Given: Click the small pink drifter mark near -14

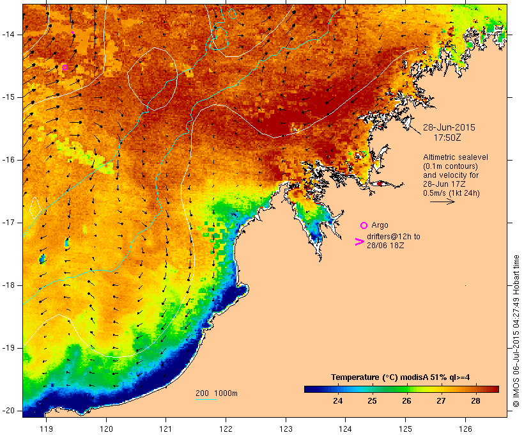Looking at the screenshot, I should [72, 33].
